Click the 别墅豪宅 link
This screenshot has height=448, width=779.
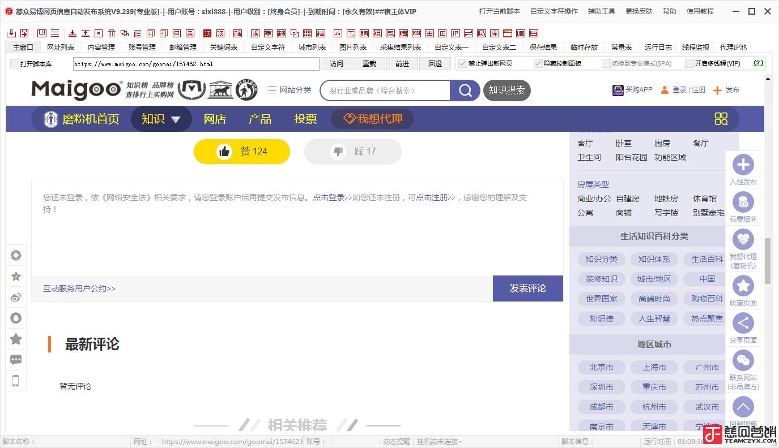pos(708,213)
